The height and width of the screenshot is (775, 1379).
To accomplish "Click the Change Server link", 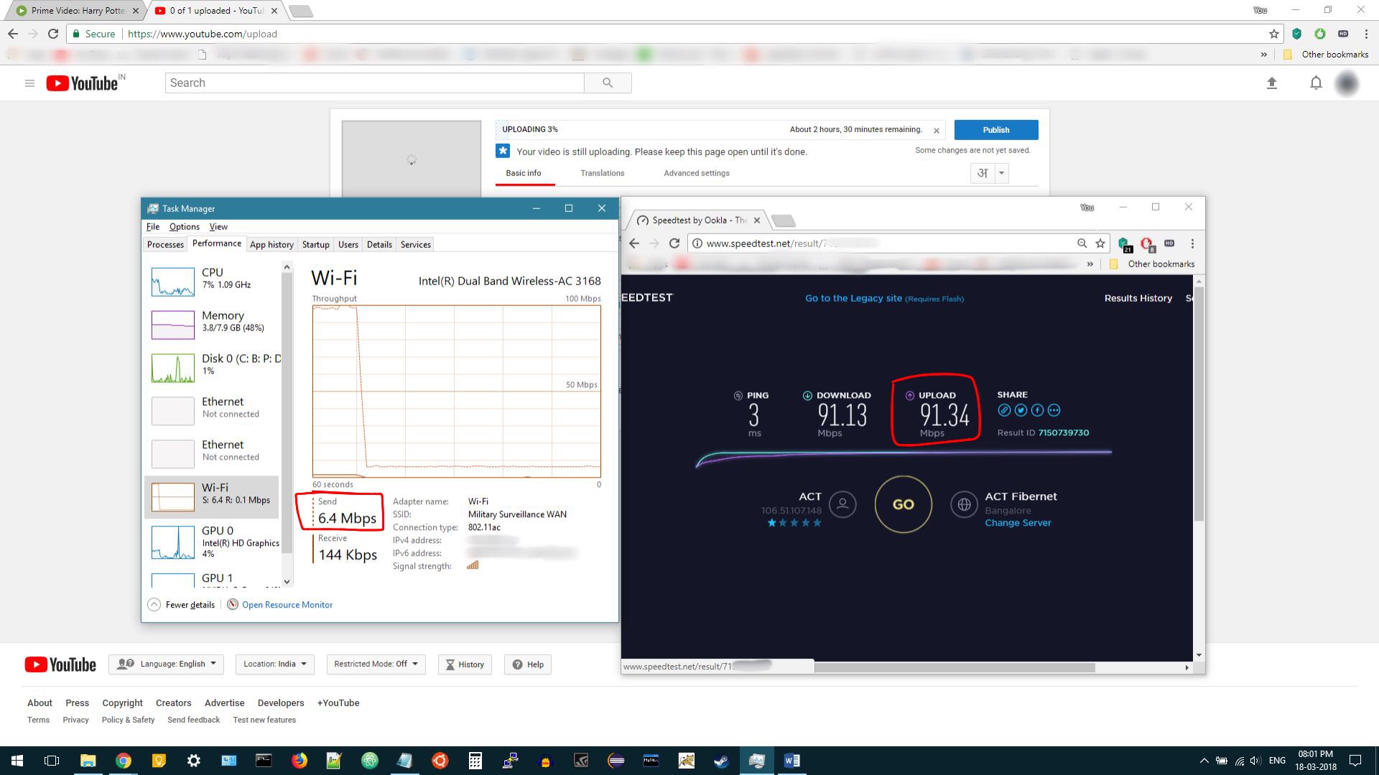I will click(x=1018, y=523).
